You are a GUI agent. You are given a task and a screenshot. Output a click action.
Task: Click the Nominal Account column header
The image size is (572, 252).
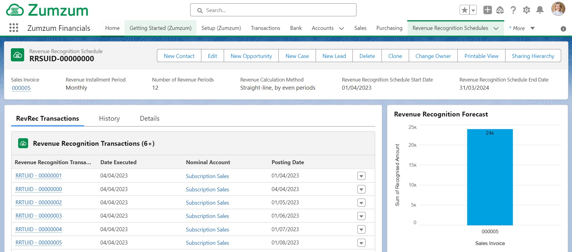tap(208, 162)
